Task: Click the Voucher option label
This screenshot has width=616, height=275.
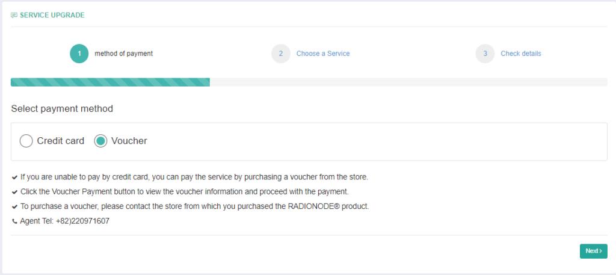Action: 129,141
